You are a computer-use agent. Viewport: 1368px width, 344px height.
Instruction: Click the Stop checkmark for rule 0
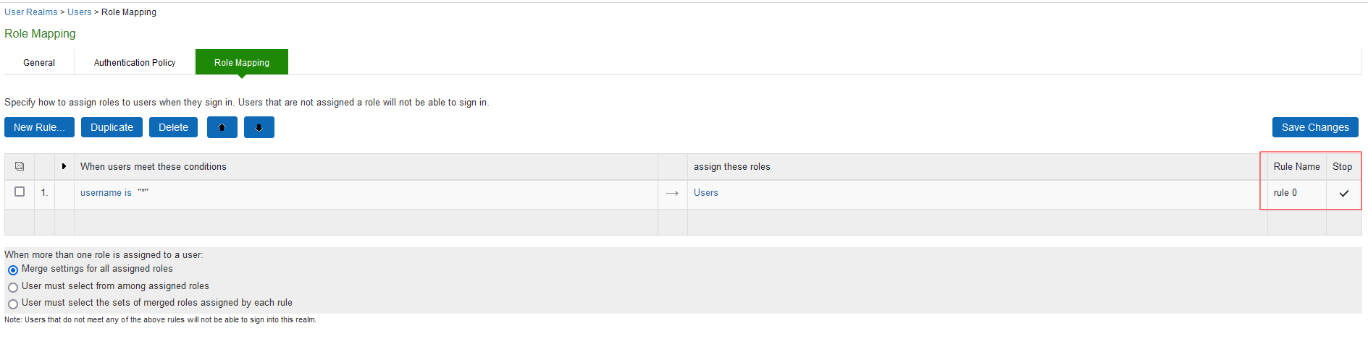click(x=1343, y=193)
